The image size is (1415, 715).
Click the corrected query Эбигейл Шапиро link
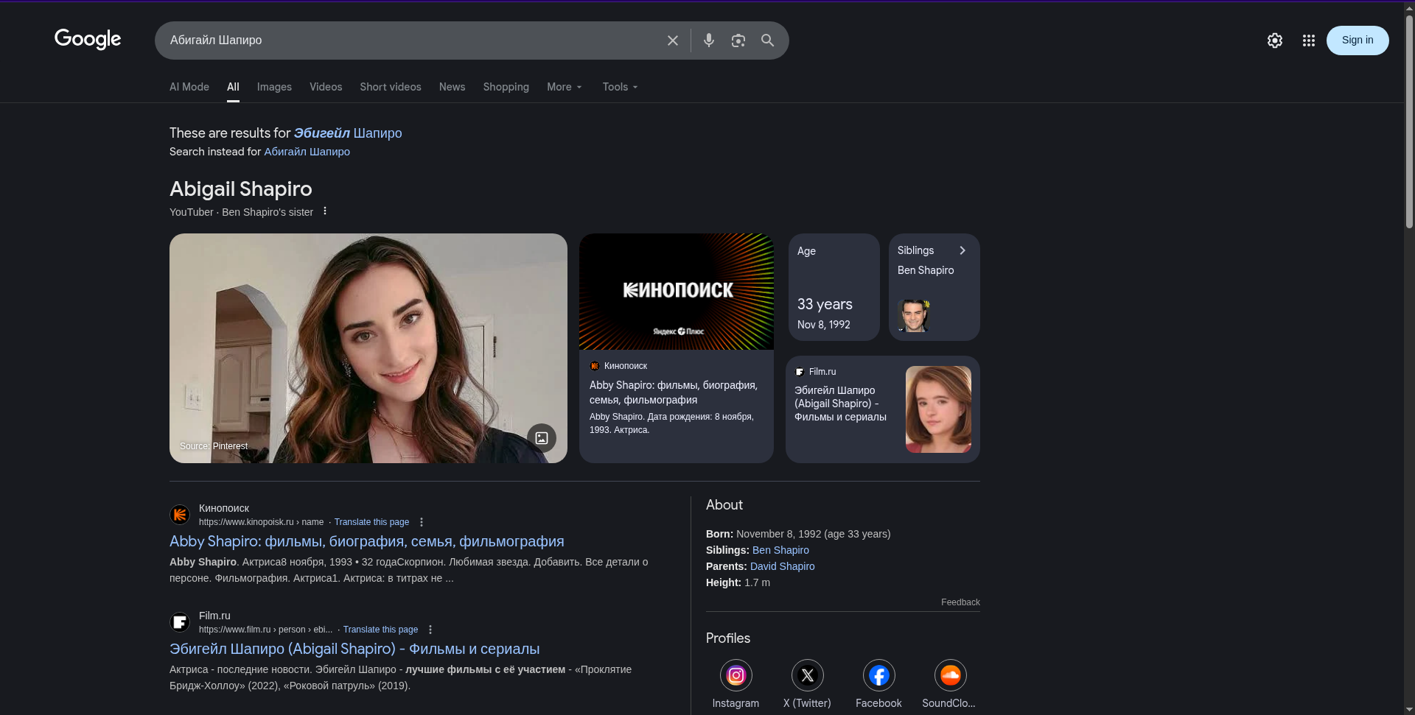[348, 133]
